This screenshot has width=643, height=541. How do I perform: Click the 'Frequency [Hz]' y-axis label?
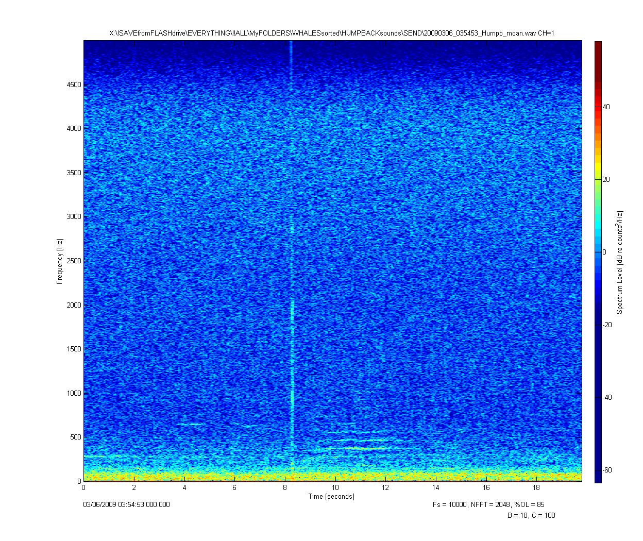click(x=60, y=261)
